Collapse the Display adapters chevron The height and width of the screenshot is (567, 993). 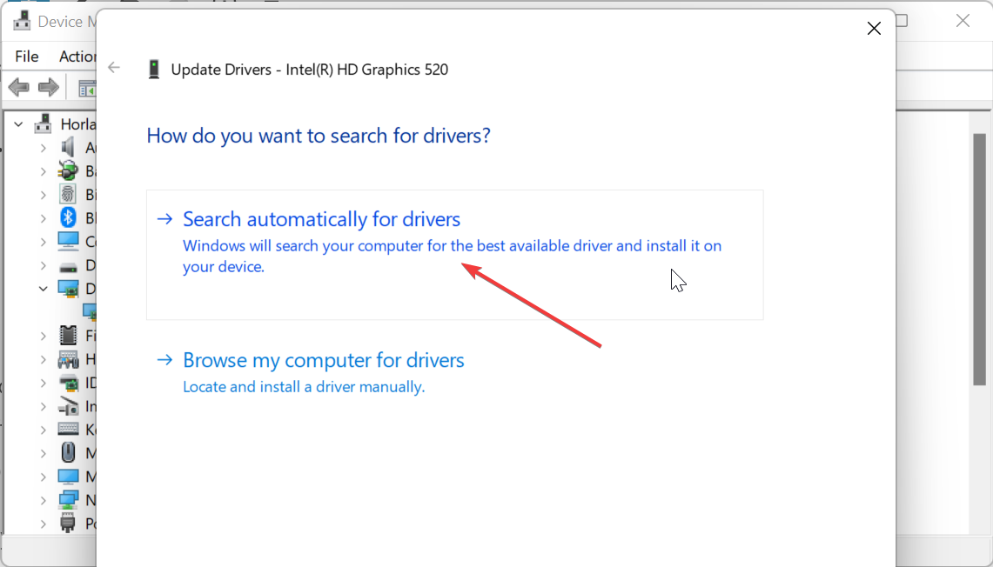(x=43, y=289)
